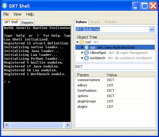This screenshot has width=159, height=137.
Task: Click the rdbmsMgmt node globe icon
Action: tap(86, 53)
